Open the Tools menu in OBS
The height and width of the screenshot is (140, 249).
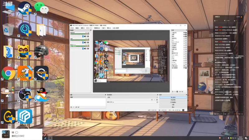point(103,28)
